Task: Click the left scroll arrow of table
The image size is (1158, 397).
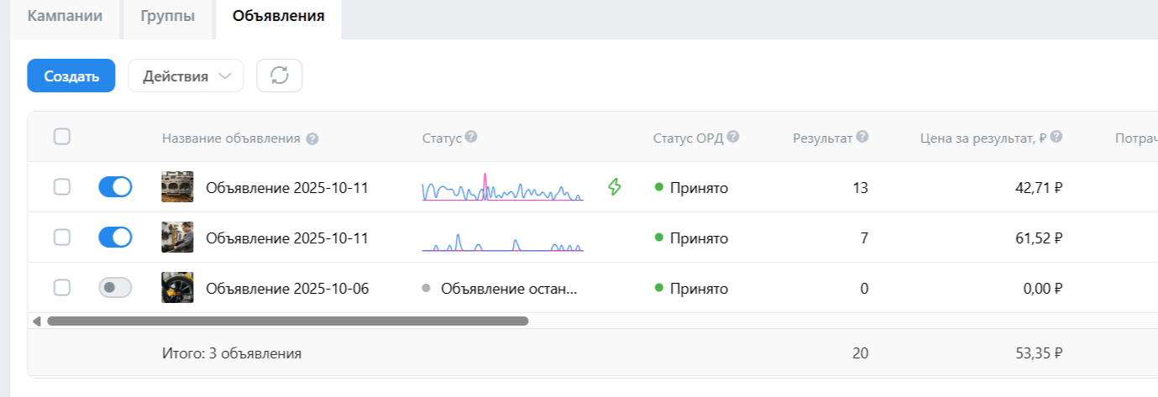Action: point(36,321)
